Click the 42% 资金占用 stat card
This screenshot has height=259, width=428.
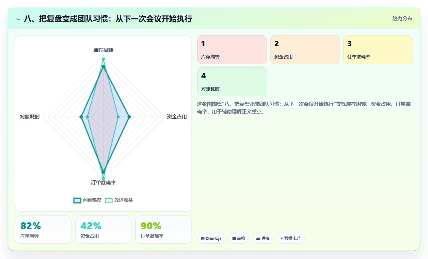tap(104, 230)
